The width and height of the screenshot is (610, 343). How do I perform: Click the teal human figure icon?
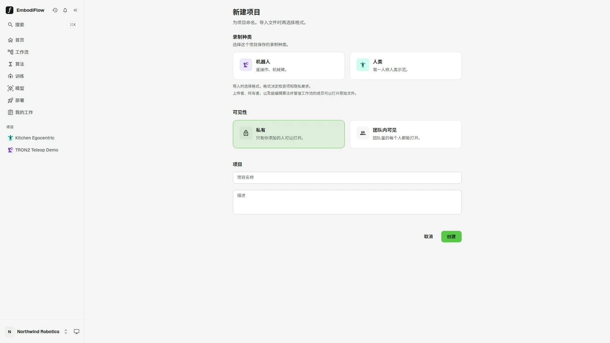click(x=363, y=65)
